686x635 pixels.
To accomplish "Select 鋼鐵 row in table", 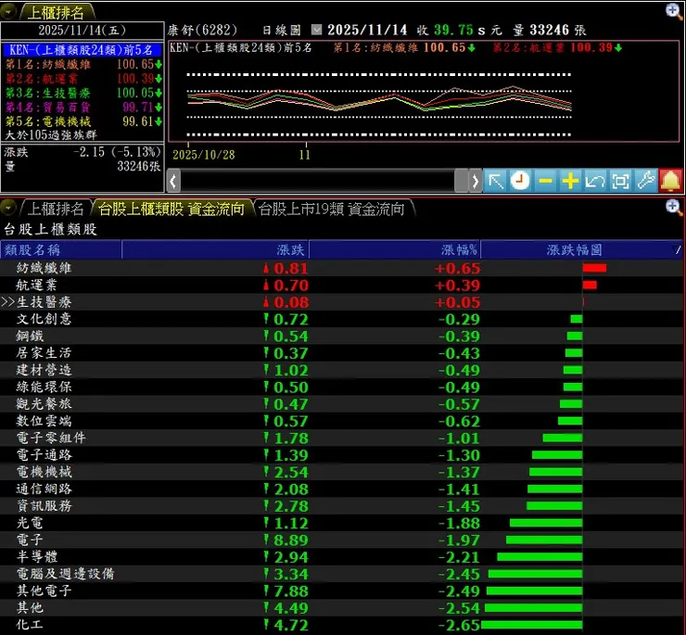I will pos(341,337).
